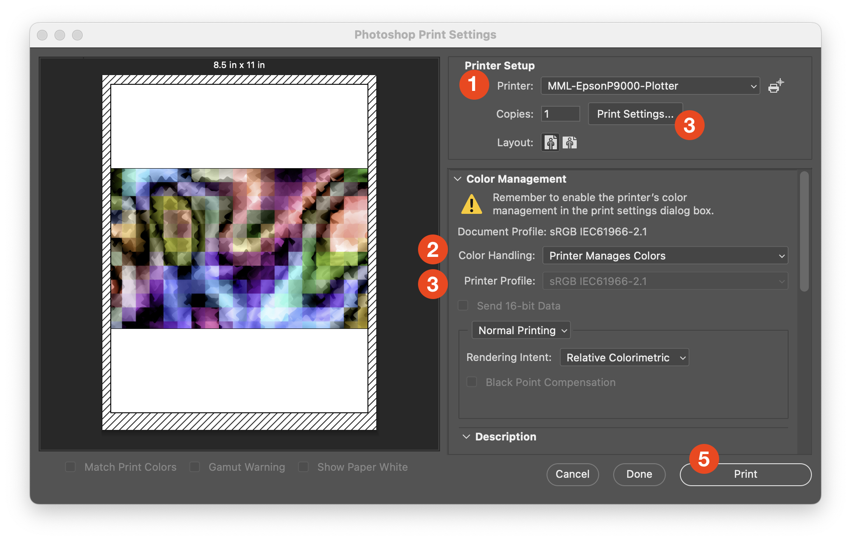Open the Normal Printing mode dropdown
851x541 pixels.
click(x=521, y=330)
